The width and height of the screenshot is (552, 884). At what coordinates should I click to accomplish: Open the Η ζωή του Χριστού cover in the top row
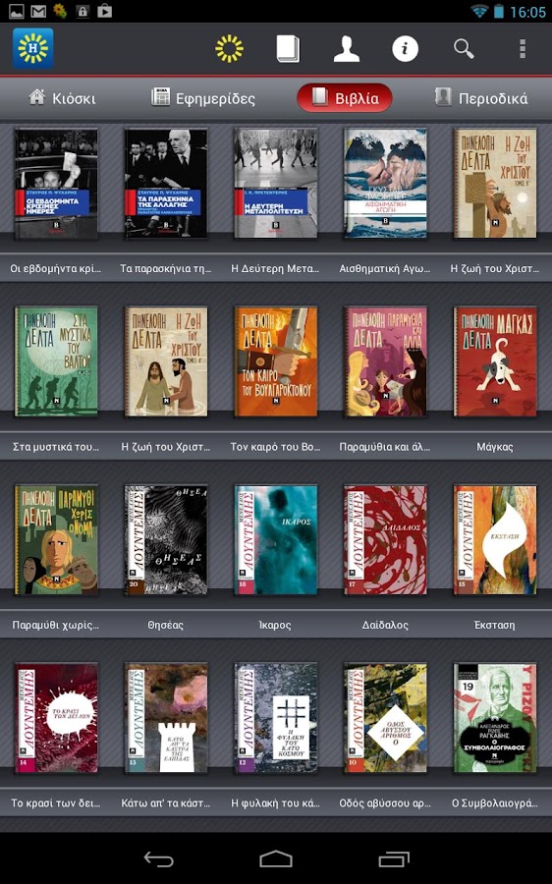[495, 184]
